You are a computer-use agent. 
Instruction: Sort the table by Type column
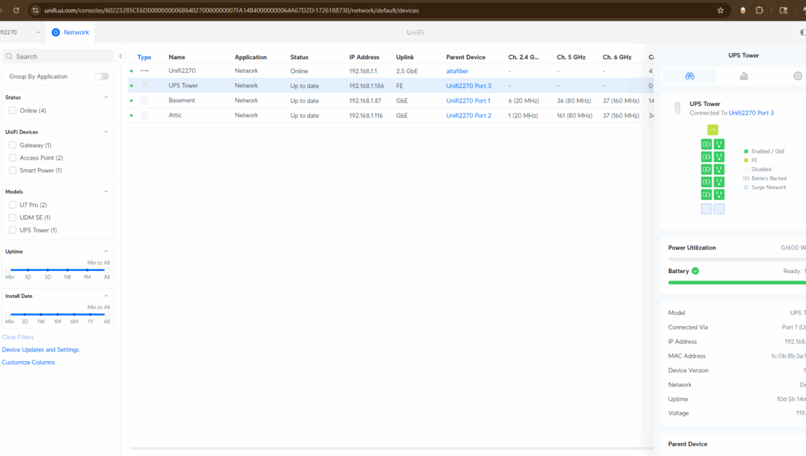[144, 57]
